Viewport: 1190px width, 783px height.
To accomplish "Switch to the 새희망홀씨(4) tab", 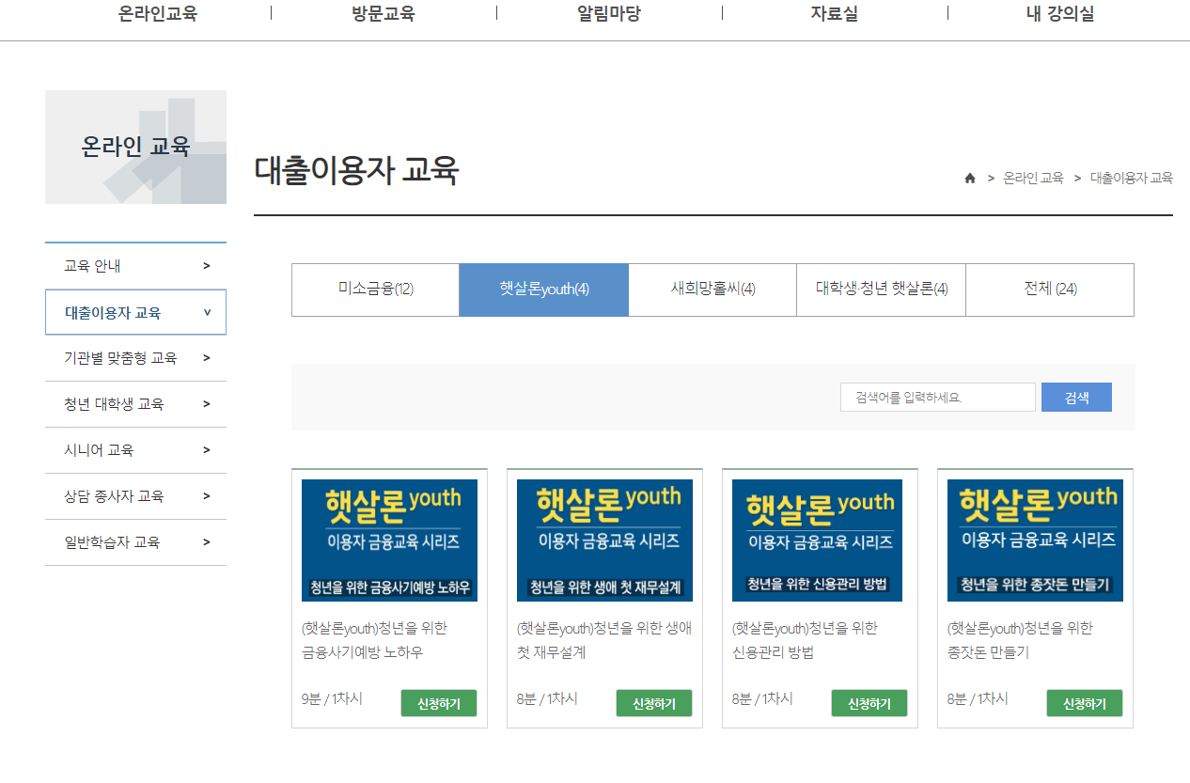I will (x=712, y=290).
